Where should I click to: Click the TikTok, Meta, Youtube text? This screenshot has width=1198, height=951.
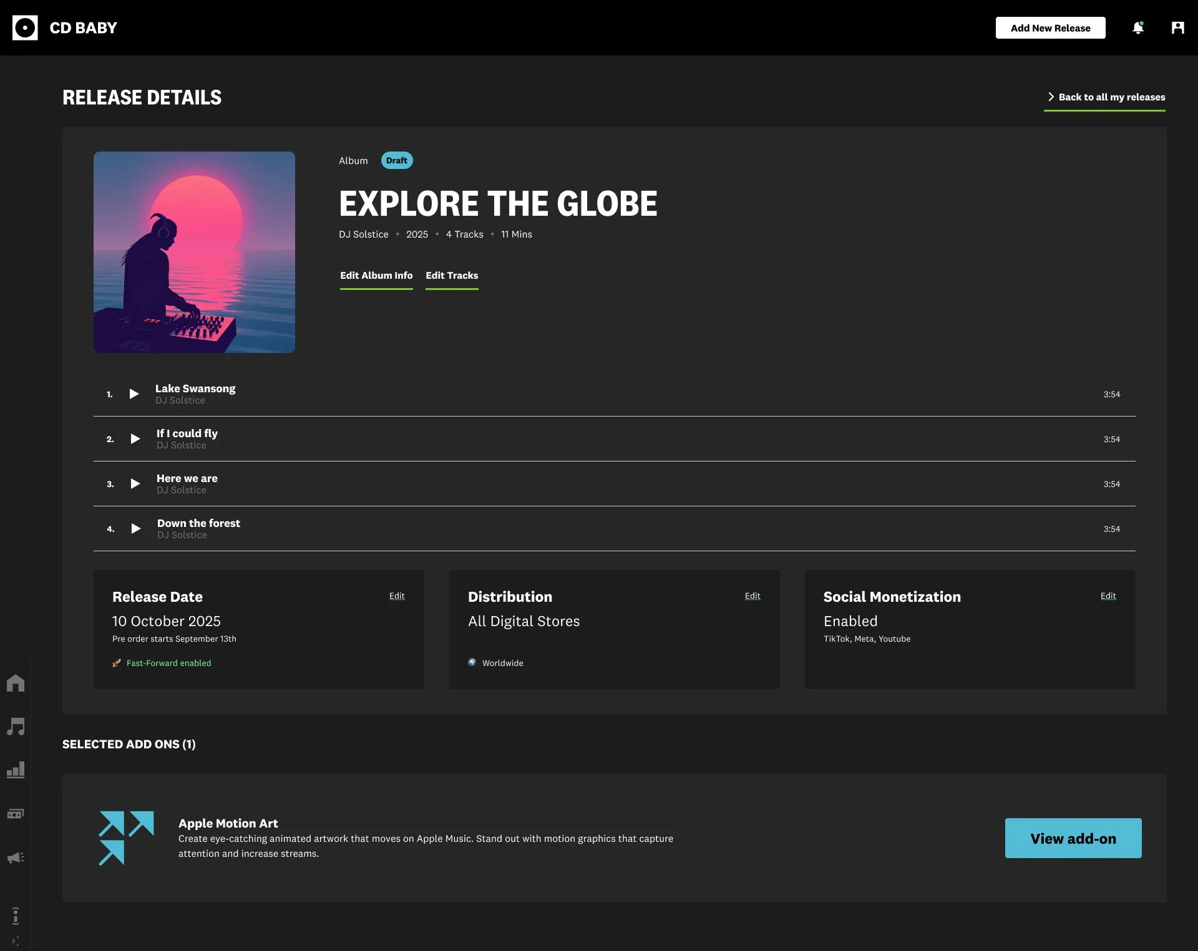pyautogui.click(x=867, y=639)
